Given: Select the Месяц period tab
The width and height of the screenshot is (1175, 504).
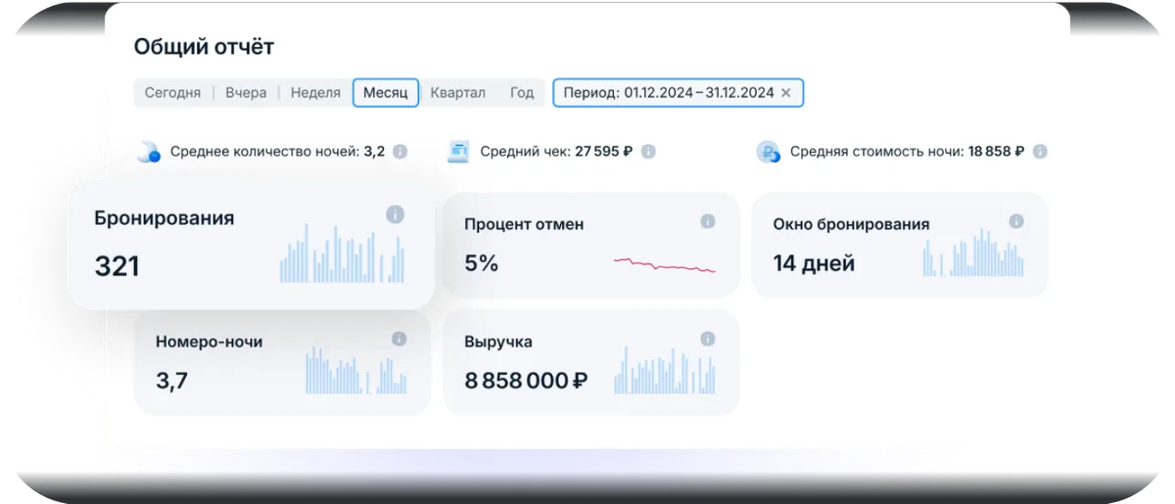Looking at the screenshot, I should point(386,93).
